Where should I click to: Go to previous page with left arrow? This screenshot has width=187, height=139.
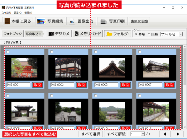pos(165,134)
